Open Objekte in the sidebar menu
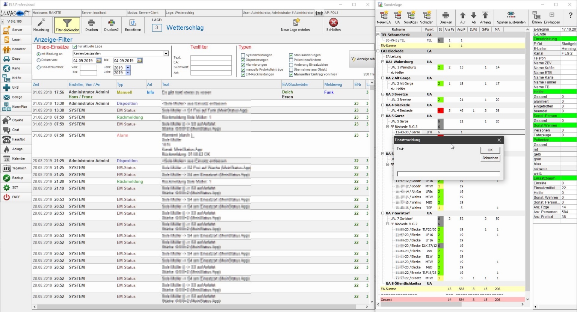Viewport: 577px width, 312px height. [16, 120]
